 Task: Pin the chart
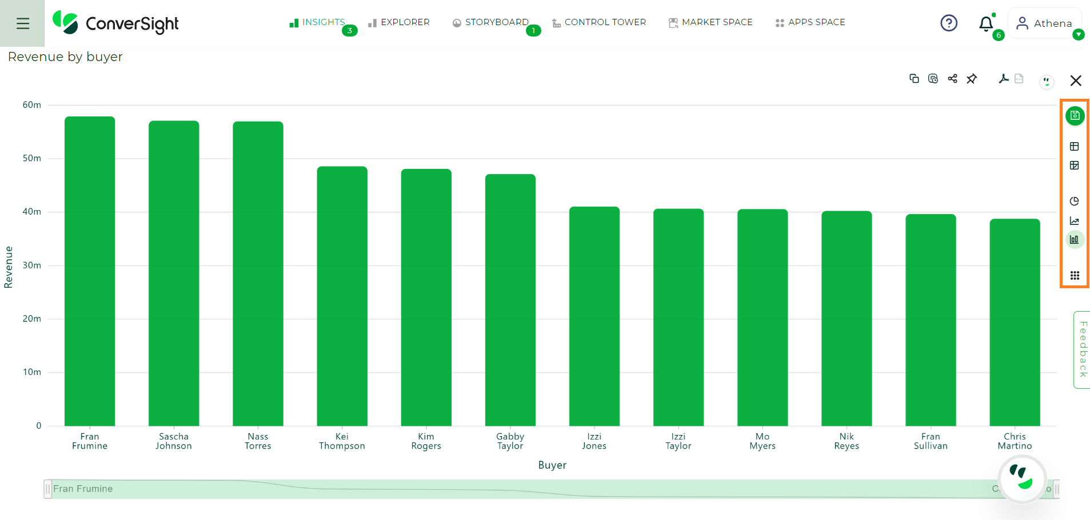pos(972,79)
